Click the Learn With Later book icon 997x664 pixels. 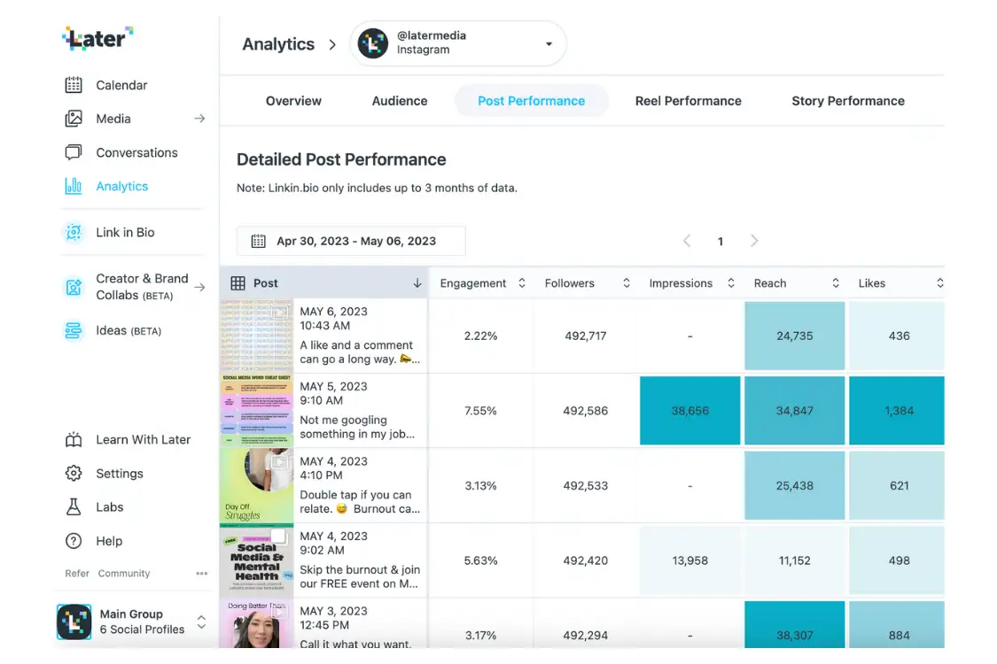(x=74, y=440)
